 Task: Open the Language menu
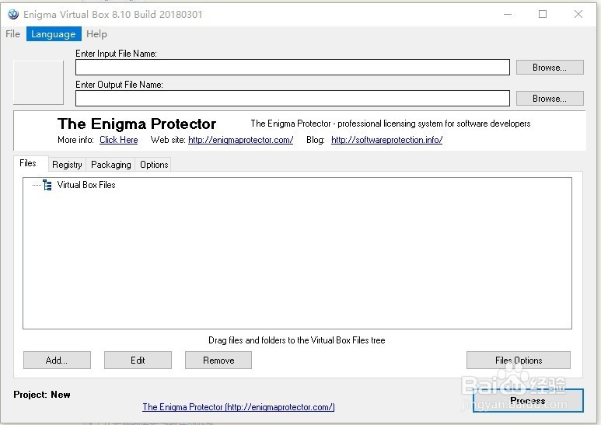click(x=54, y=34)
